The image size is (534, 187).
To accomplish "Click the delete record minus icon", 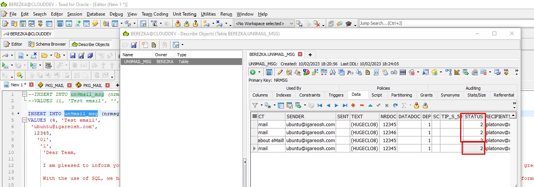I will tap(362, 105).
